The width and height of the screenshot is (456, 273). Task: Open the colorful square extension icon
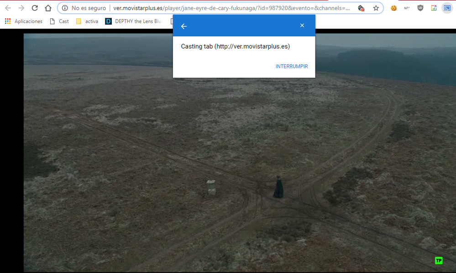coord(434,8)
